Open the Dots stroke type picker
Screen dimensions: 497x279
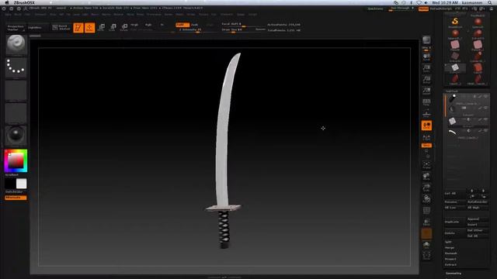tap(16, 67)
